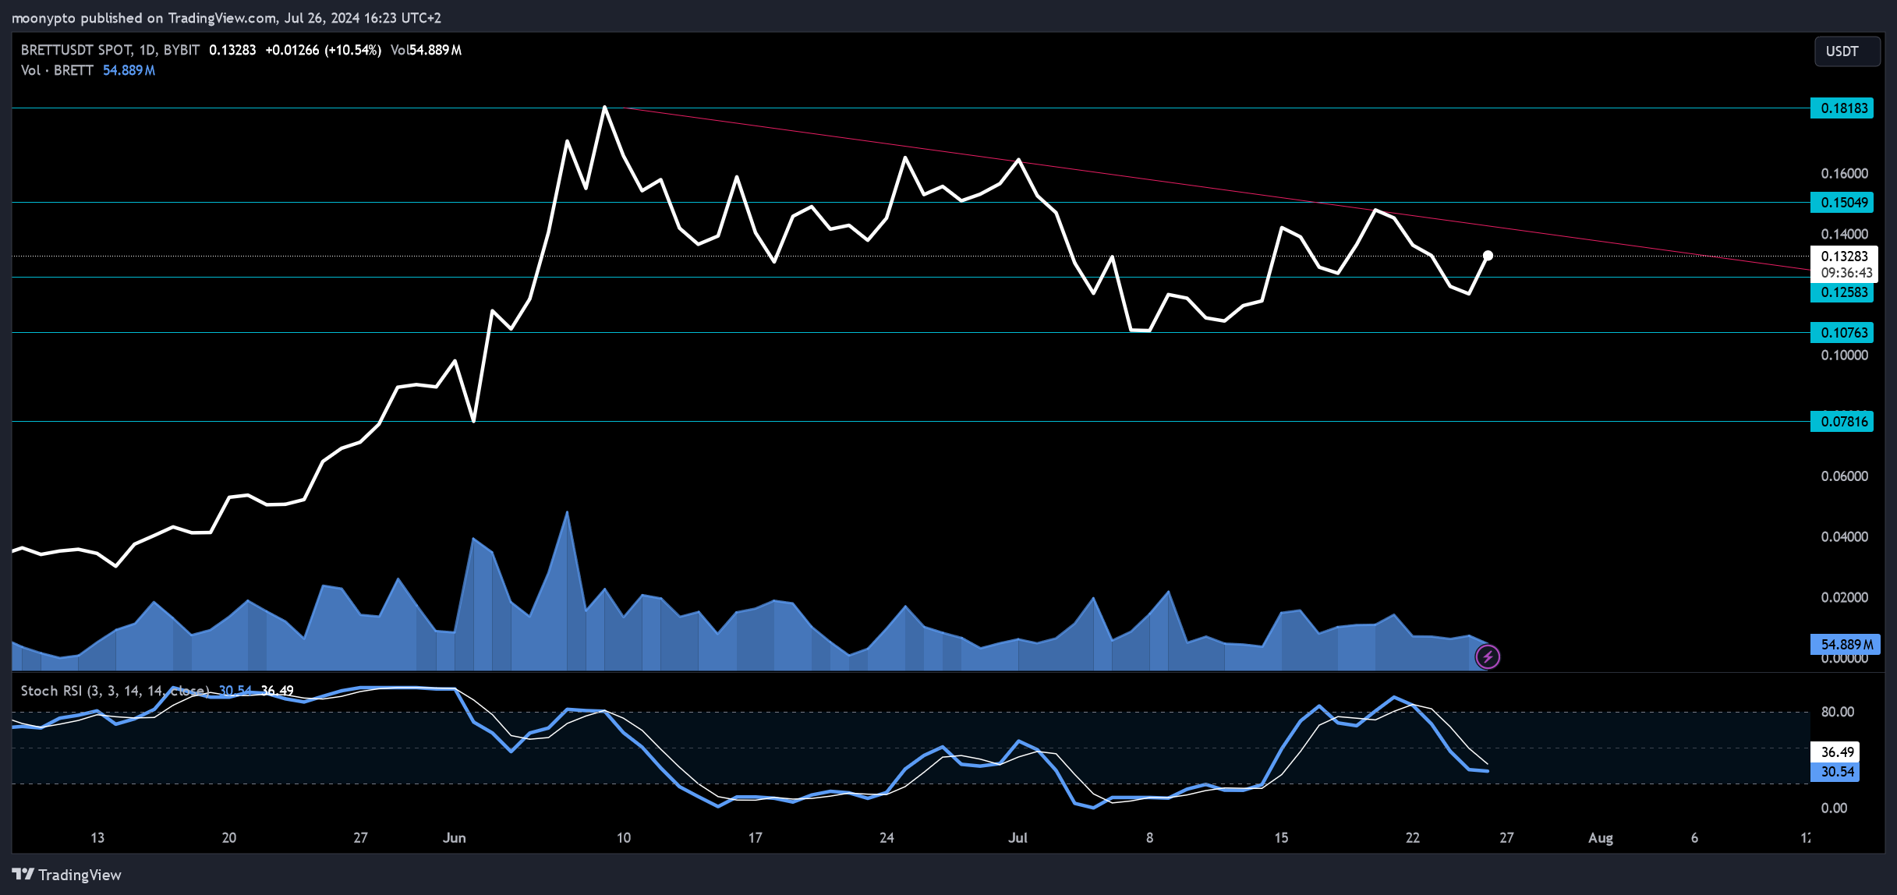1897x895 pixels.
Task: Click the Jul label on time axis
Action: click(1018, 838)
